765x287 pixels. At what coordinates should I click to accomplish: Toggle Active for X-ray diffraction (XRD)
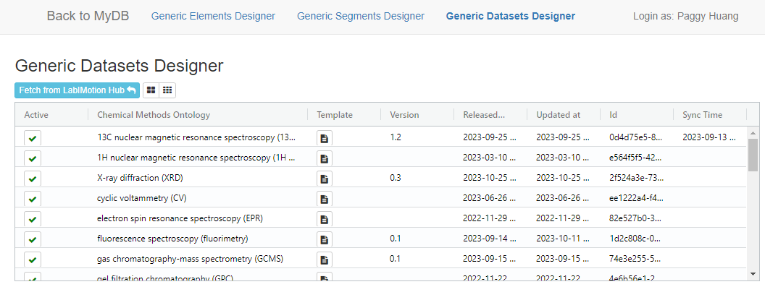click(x=32, y=179)
